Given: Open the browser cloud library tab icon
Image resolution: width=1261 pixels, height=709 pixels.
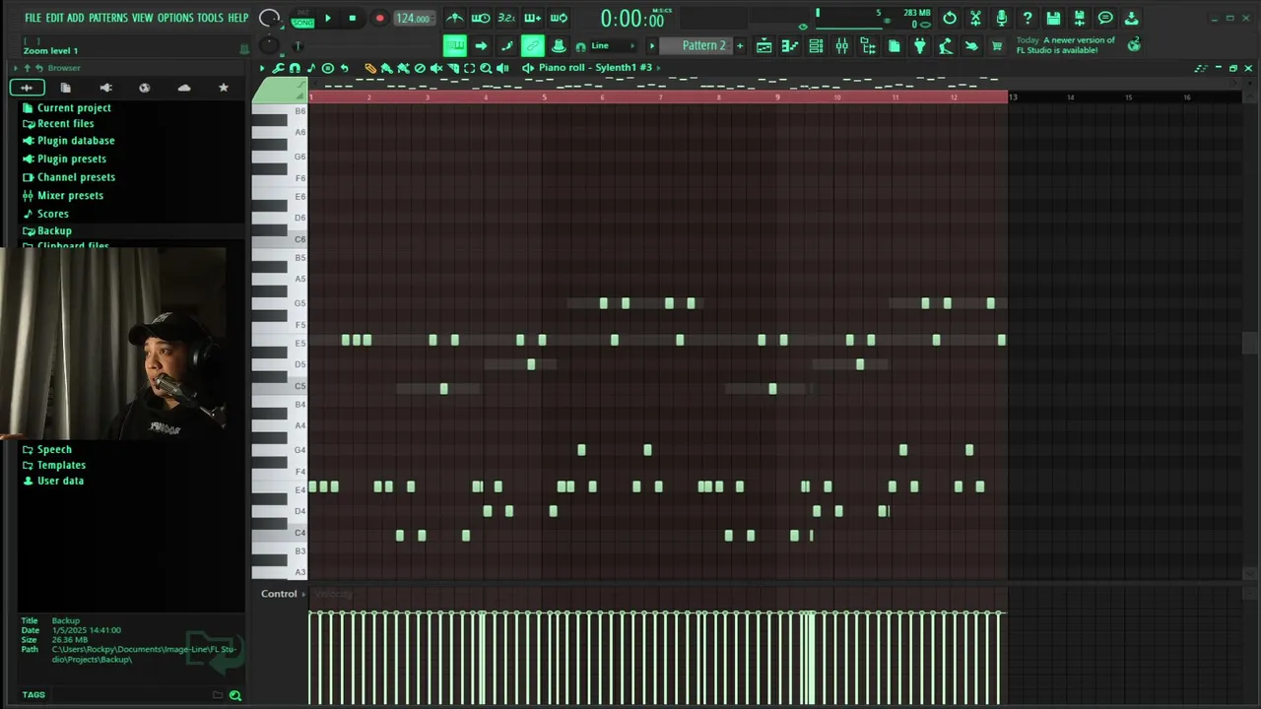Looking at the screenshot, I should click(184, 88).
